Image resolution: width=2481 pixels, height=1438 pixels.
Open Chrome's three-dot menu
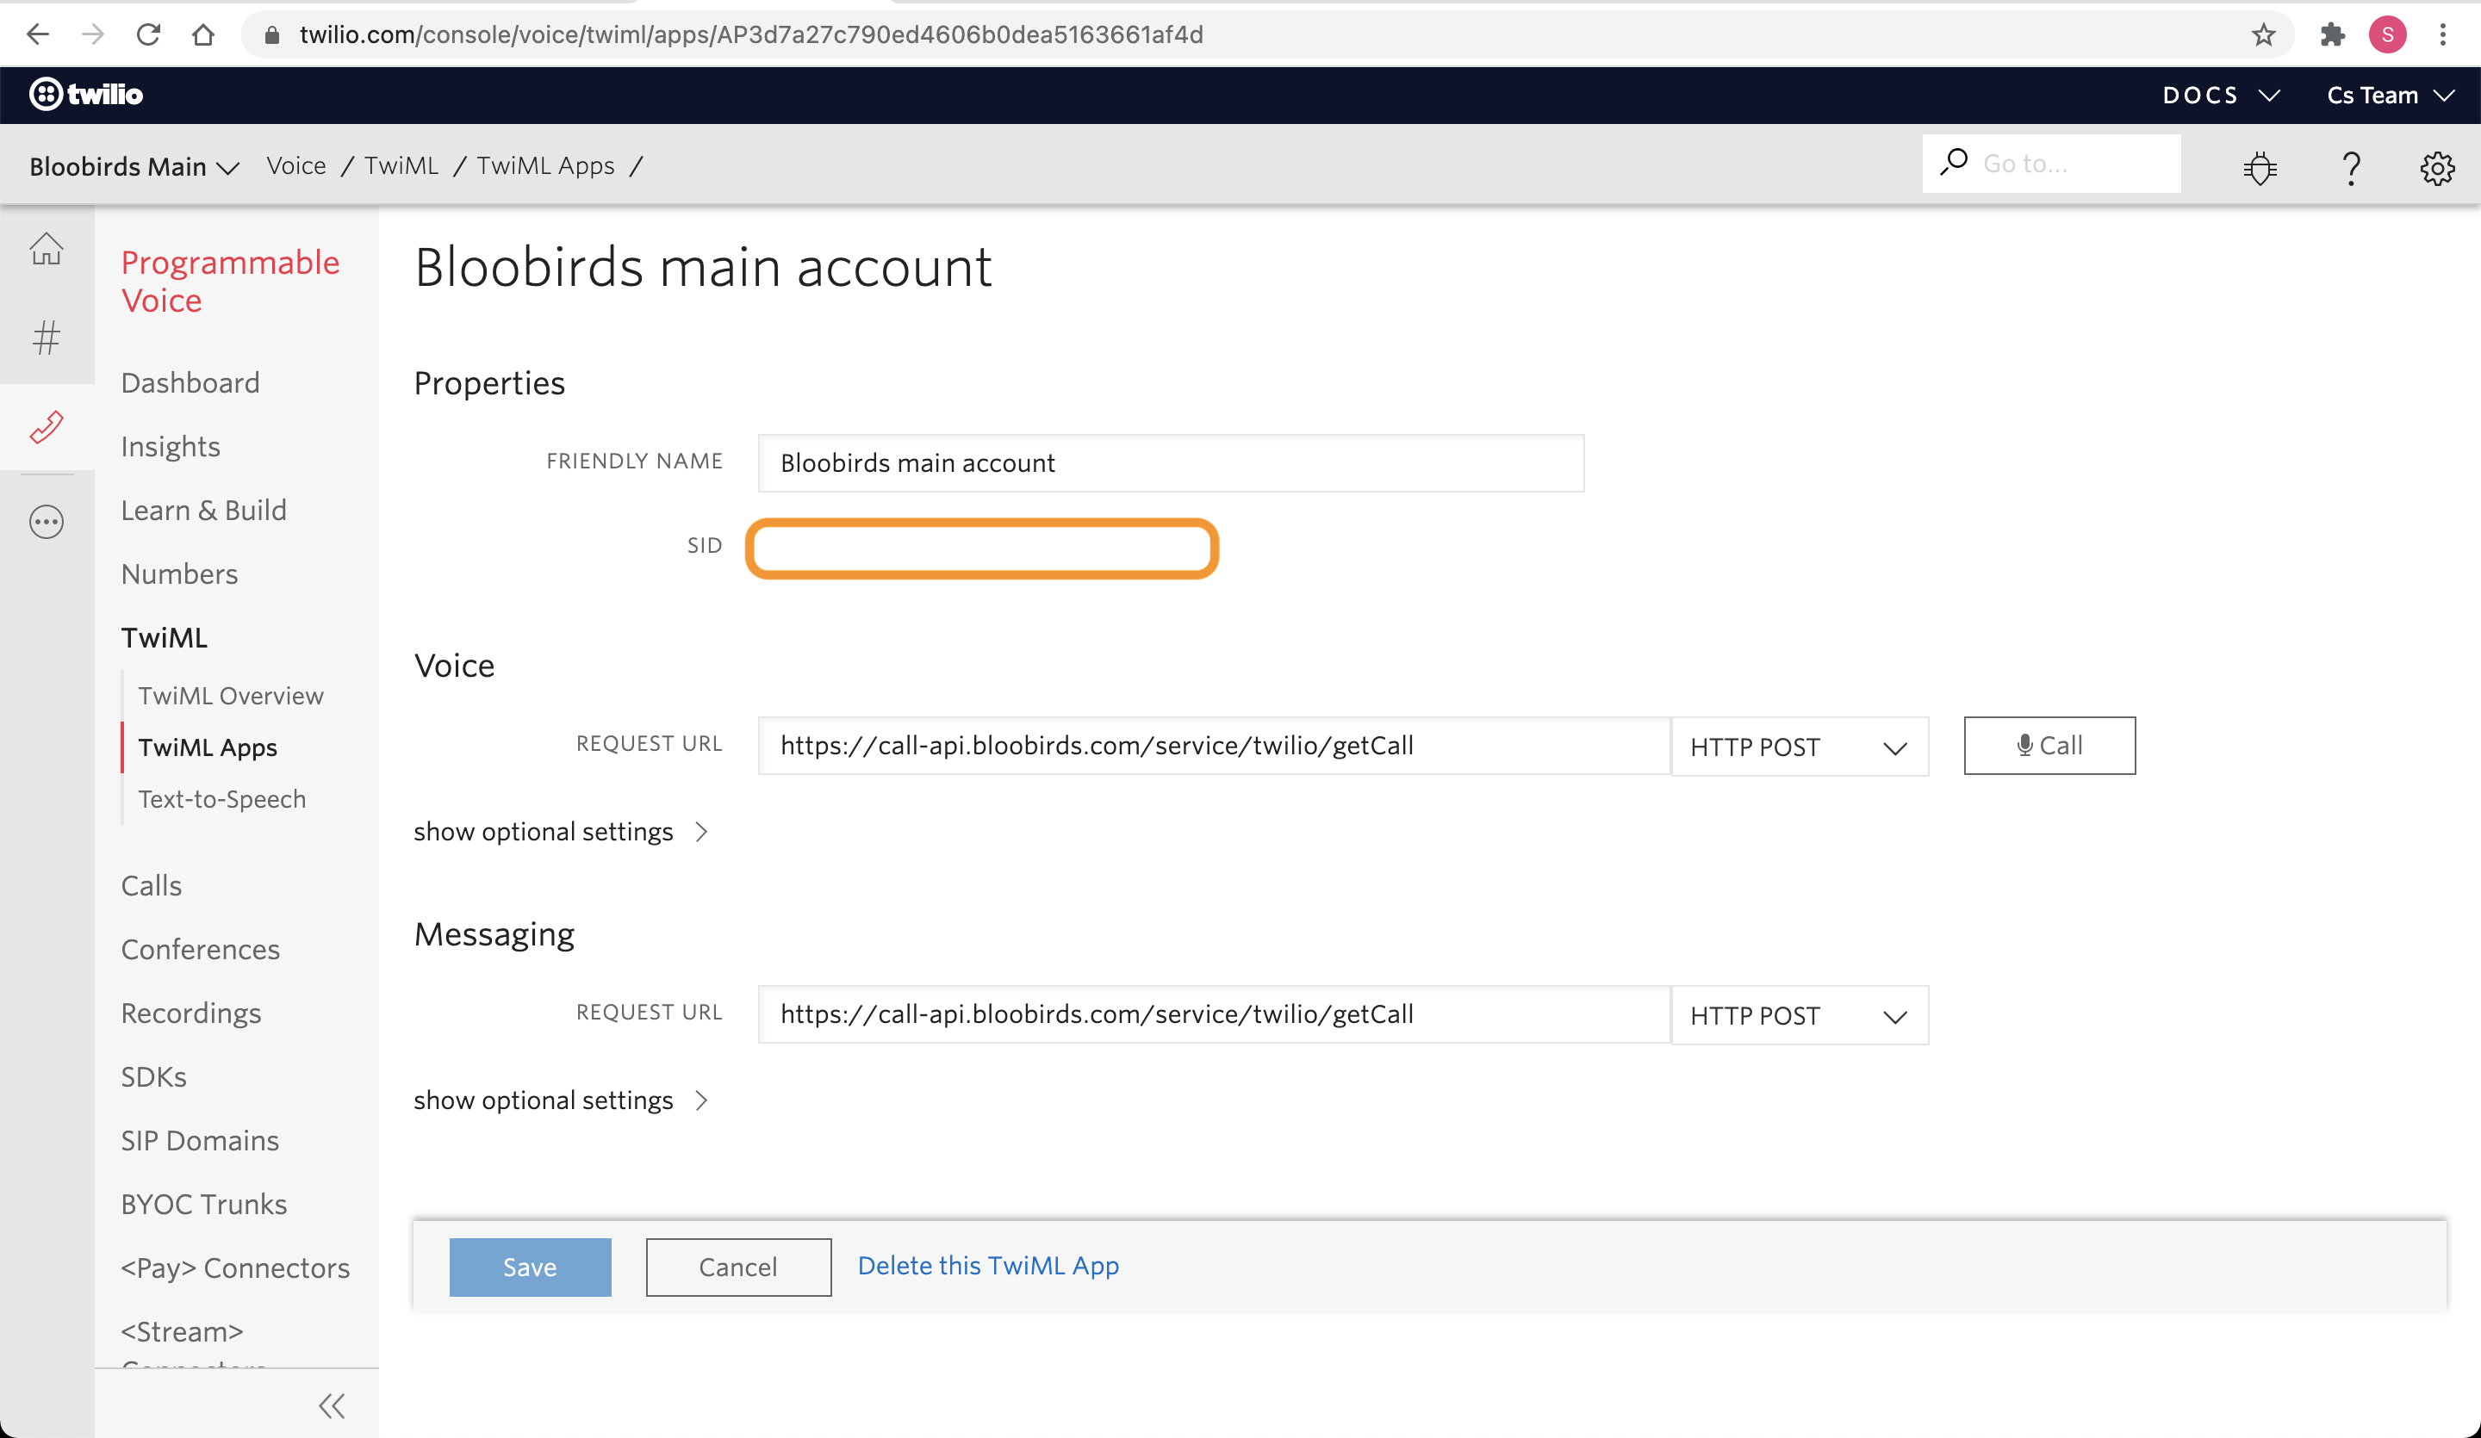[x=2442, y=34]
